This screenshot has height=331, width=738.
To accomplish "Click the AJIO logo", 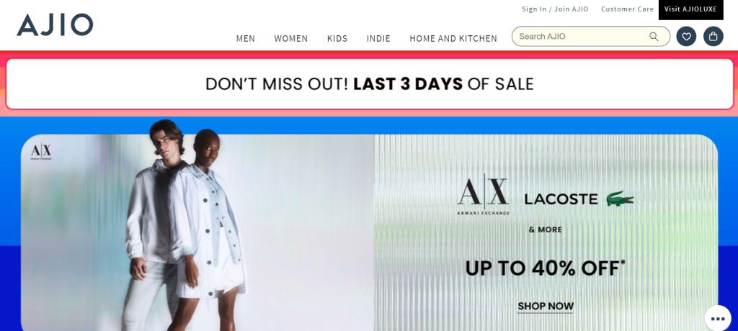I will pyautogui.click(x=55, y=25).
